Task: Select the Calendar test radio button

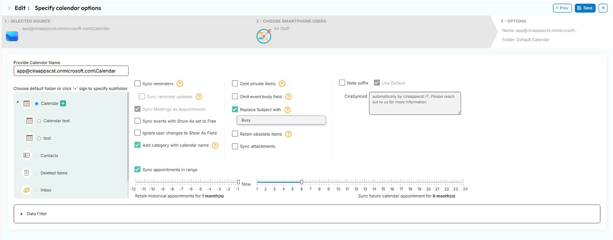Action: (x=39, y=121)
